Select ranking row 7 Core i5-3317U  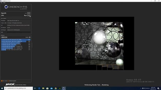click(16, 50)
